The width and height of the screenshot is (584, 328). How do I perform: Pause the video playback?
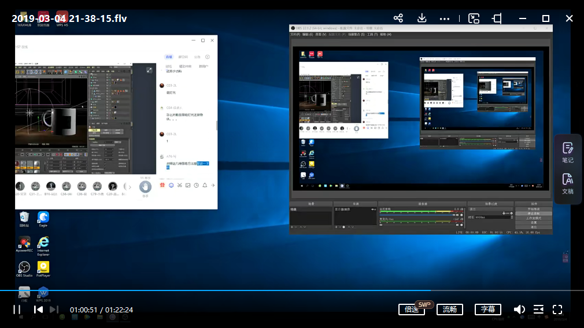17,310
